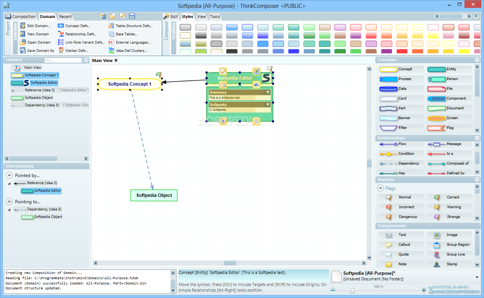Click the zoom in plus button
Image resolution: width=484 pixels, height=298 pixels.
pos(424,290)
